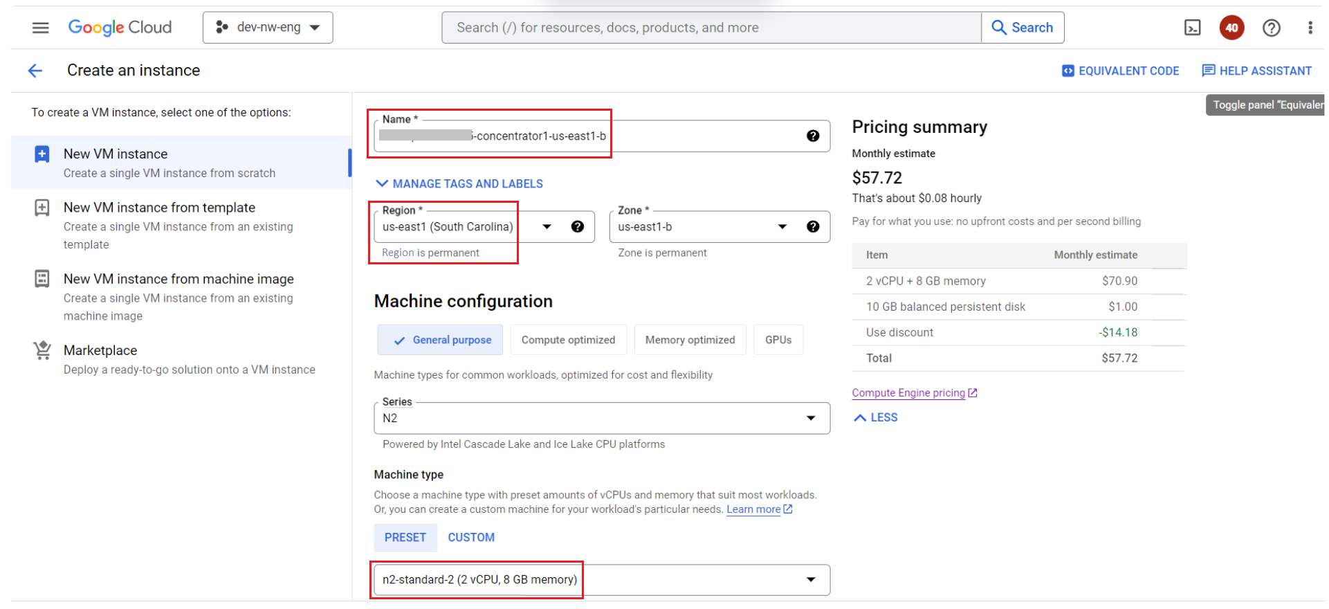The width and height of the screenshot is (1329, 609).
Task: Click help icon beside Region dropdown
Action: 578,227
